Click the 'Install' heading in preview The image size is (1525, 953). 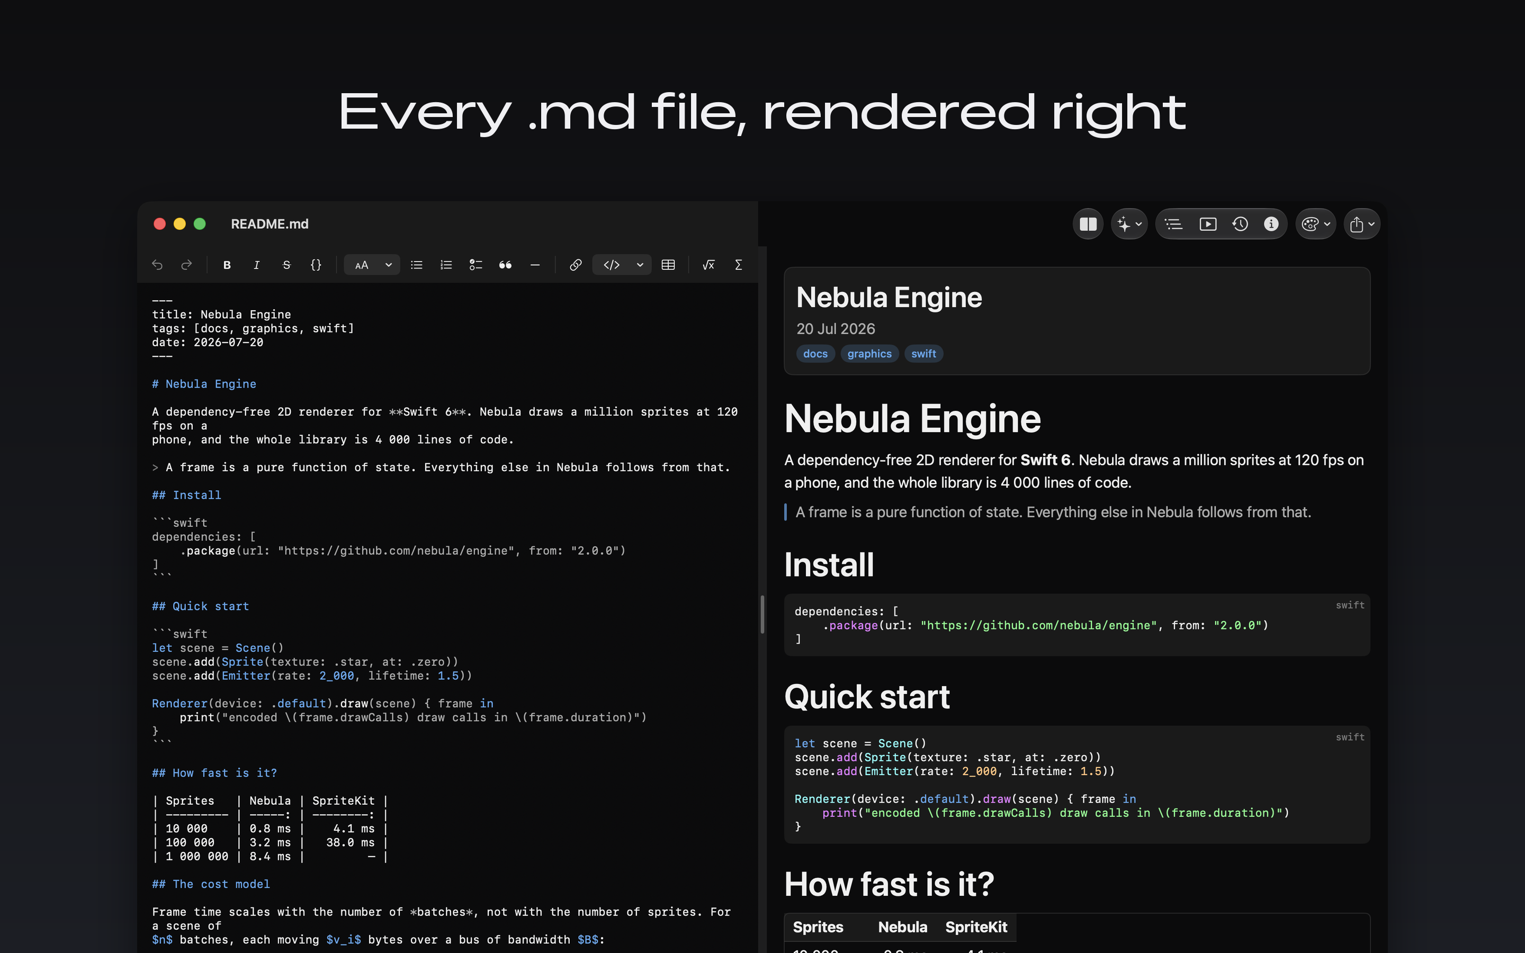pos(829,565)
